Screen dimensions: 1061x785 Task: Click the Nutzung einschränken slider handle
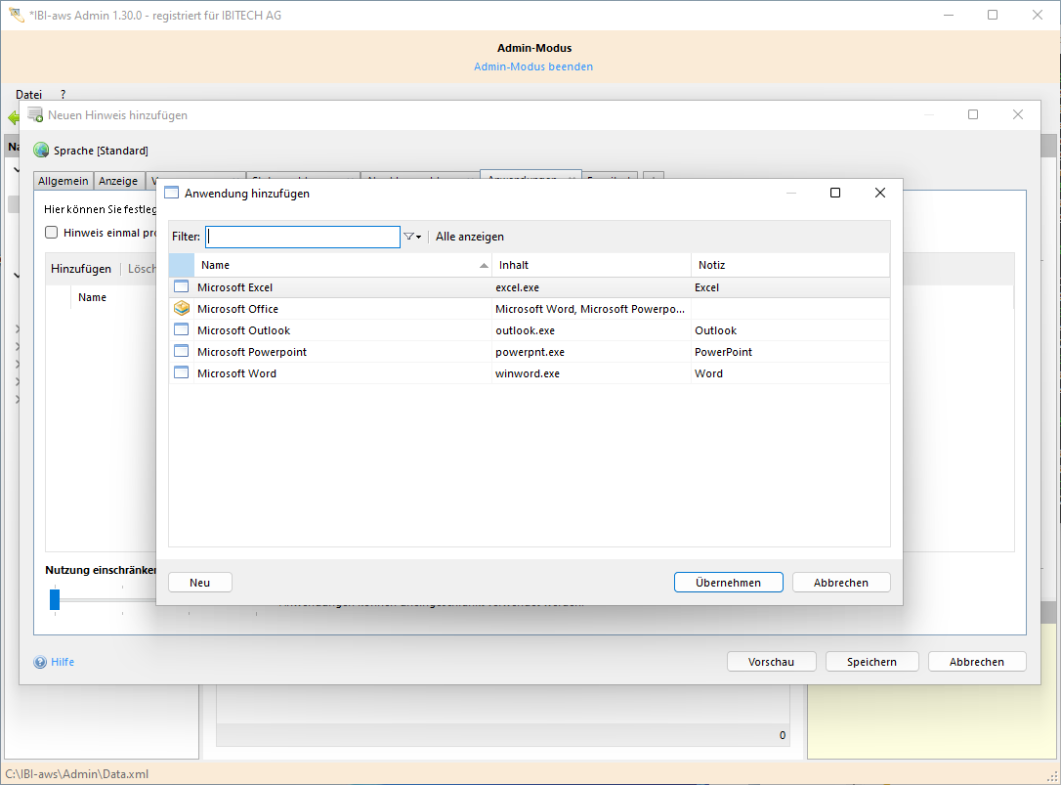click(x=55, y=598)
